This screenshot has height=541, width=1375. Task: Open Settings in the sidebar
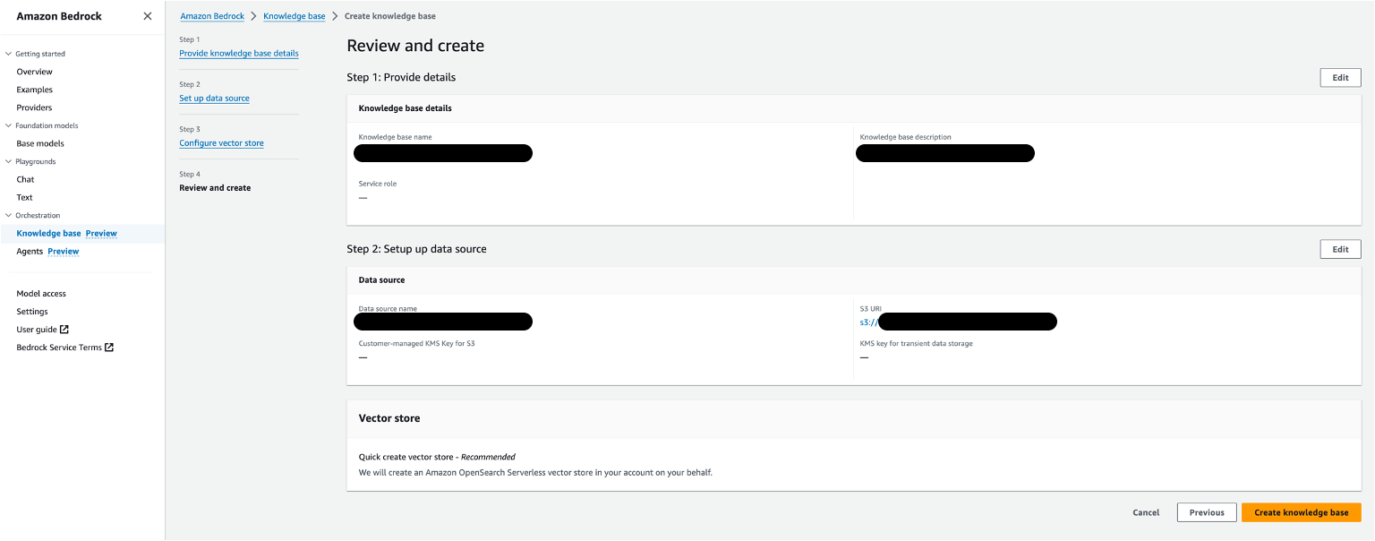point(32,312)
